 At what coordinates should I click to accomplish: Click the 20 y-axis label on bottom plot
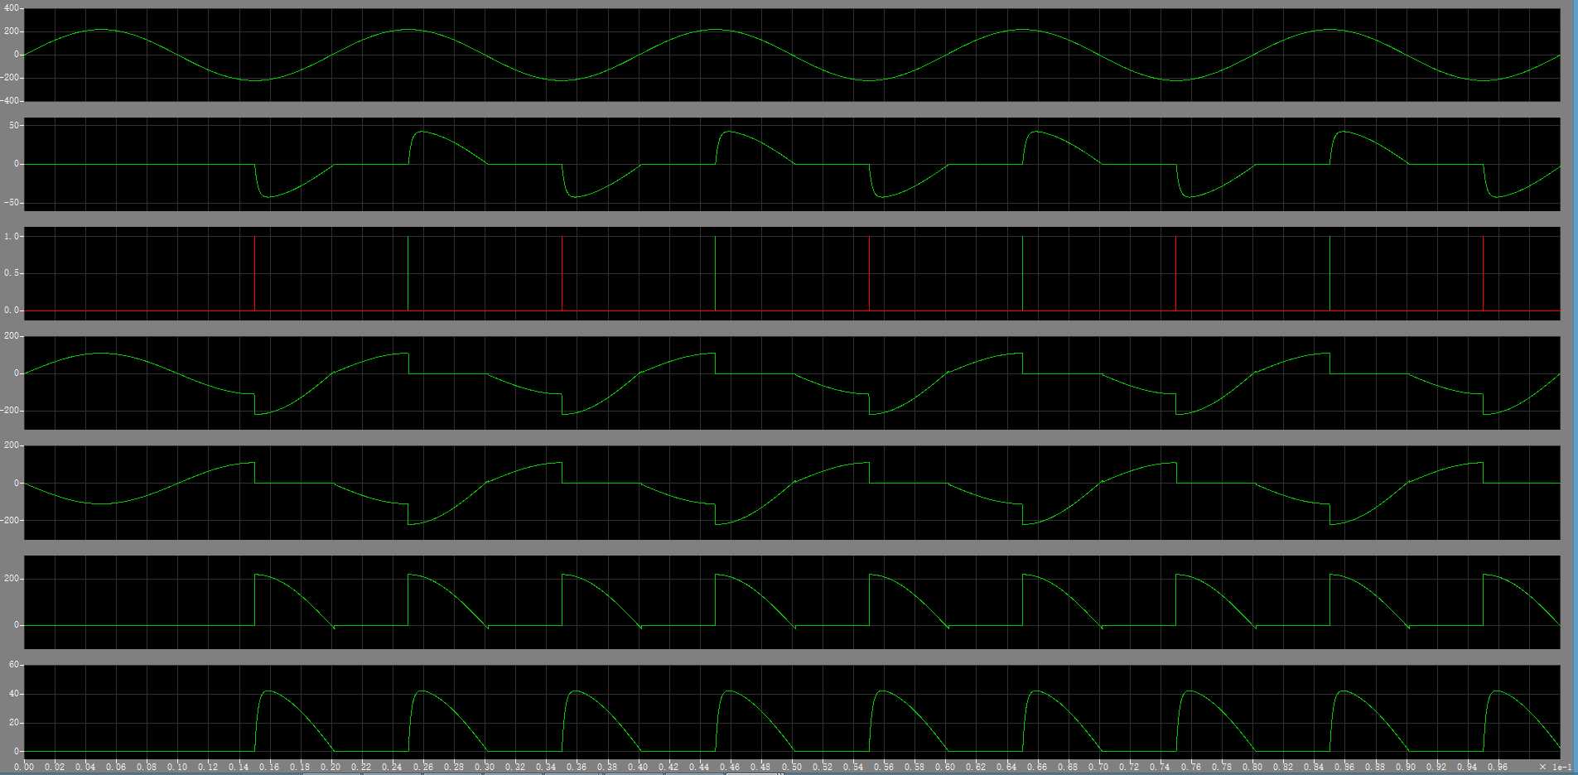pos(14,722)
